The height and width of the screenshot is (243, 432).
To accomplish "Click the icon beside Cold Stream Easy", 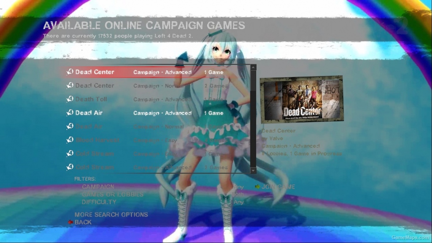I will point(70,153).
